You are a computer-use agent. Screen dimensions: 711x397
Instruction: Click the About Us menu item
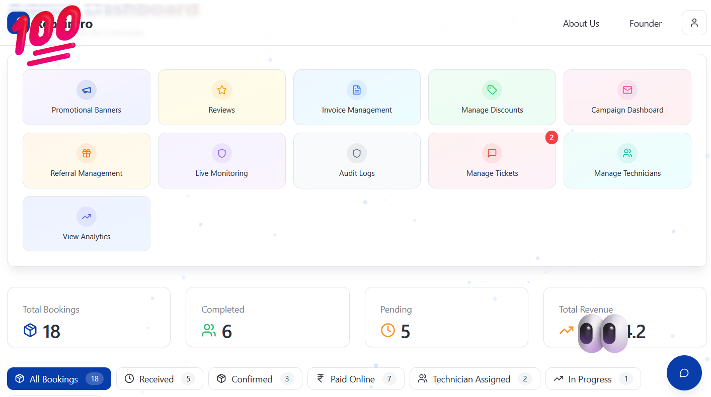581,23
